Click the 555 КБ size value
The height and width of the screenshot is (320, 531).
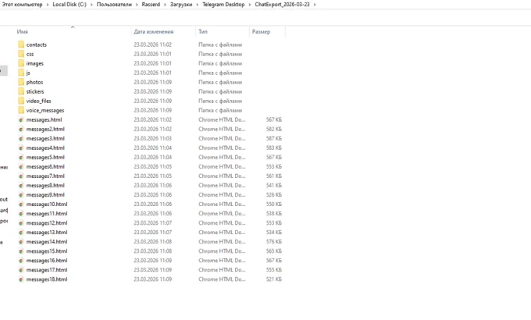[x=273, y=270]
